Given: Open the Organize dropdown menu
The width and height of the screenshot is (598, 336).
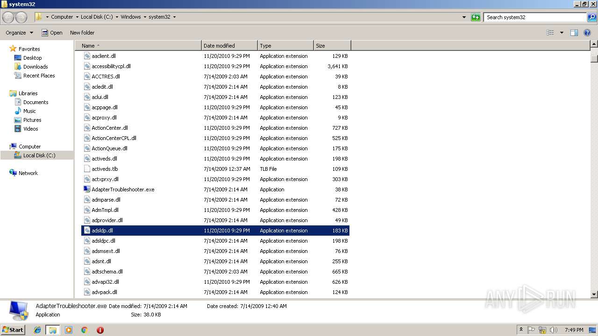Looking at the screenshot, I should click(20, 33).
